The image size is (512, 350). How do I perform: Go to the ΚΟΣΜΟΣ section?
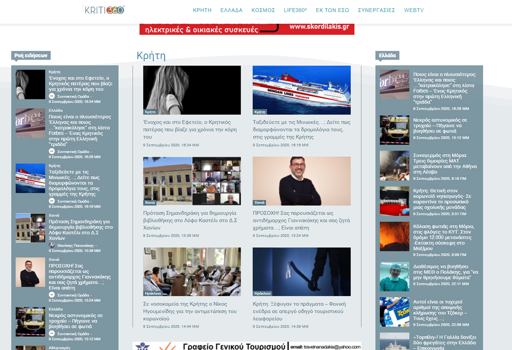point(263,10)
